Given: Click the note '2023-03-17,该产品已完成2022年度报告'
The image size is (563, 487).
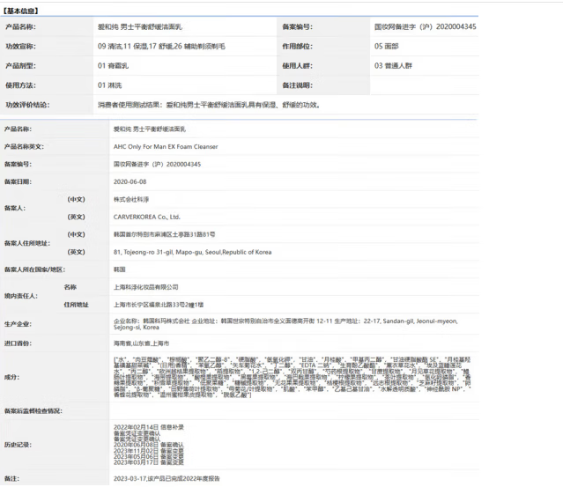Looking at the screenshot, I should tap(167, 479).
